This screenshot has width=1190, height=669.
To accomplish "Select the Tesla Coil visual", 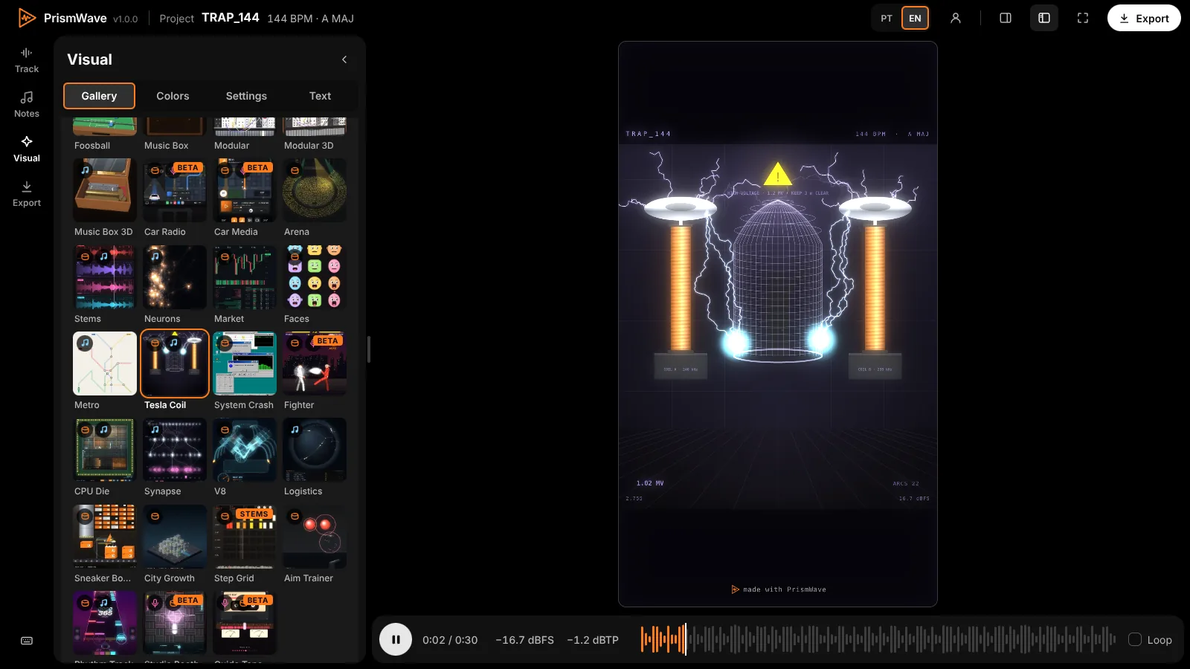I will click(x=175, y=371).
